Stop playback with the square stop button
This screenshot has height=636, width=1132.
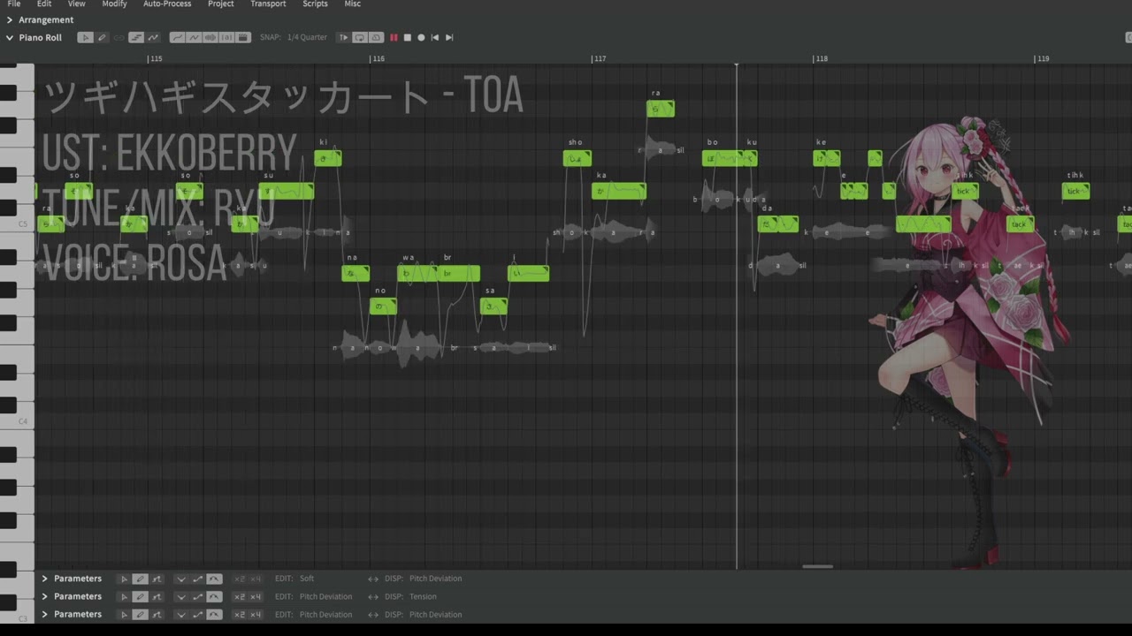[x=407, y=37]
